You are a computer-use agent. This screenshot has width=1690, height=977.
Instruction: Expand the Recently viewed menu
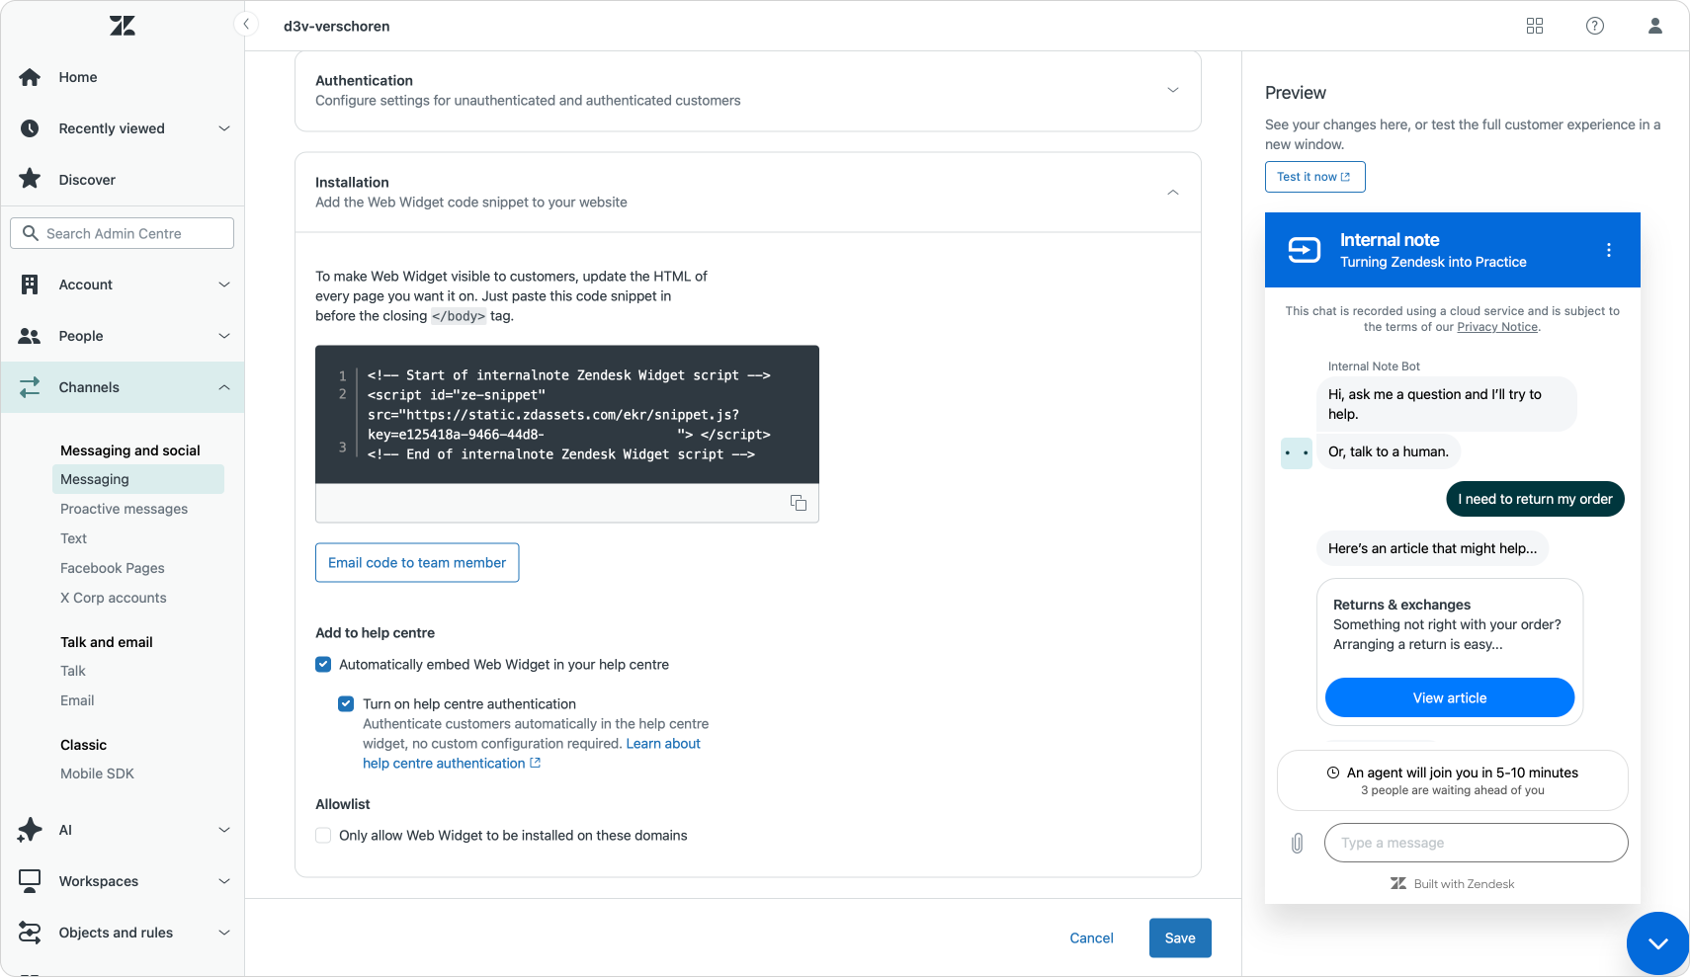point(224,128)
